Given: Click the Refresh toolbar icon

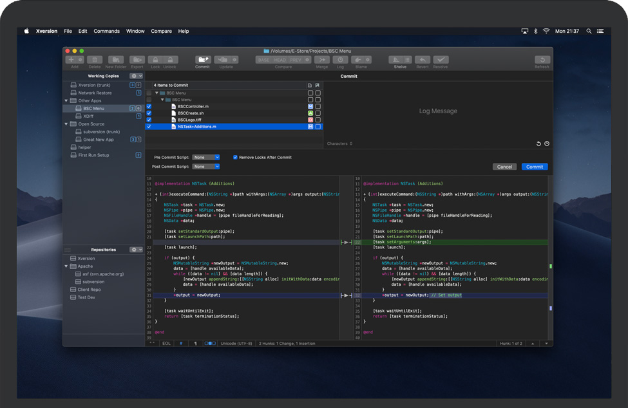Looking at the screenshot, I should pyautogui.click(x=542, y=60).
